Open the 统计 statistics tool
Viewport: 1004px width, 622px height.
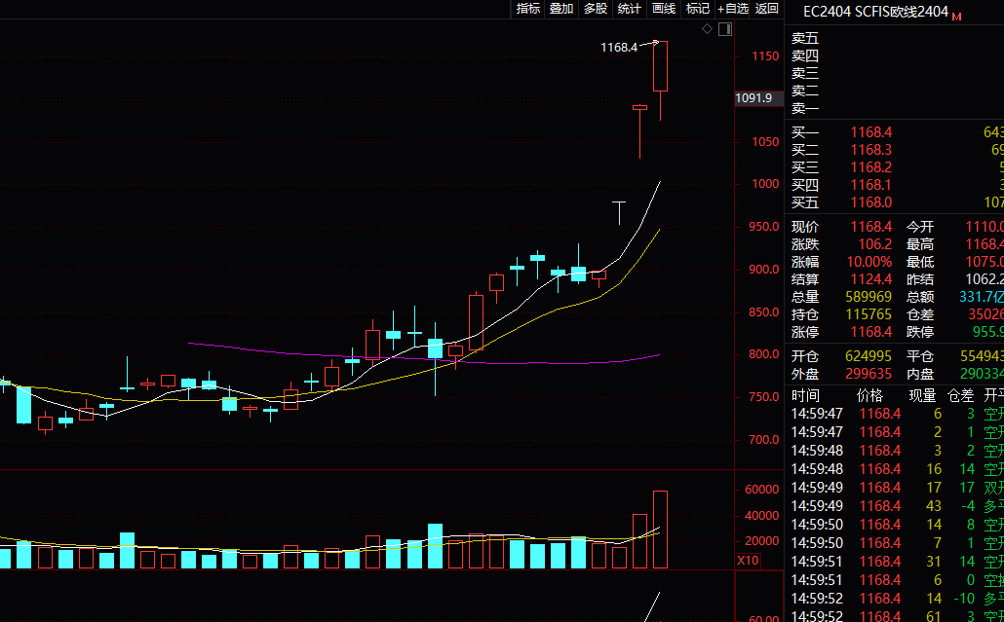(x=630, y=9)
